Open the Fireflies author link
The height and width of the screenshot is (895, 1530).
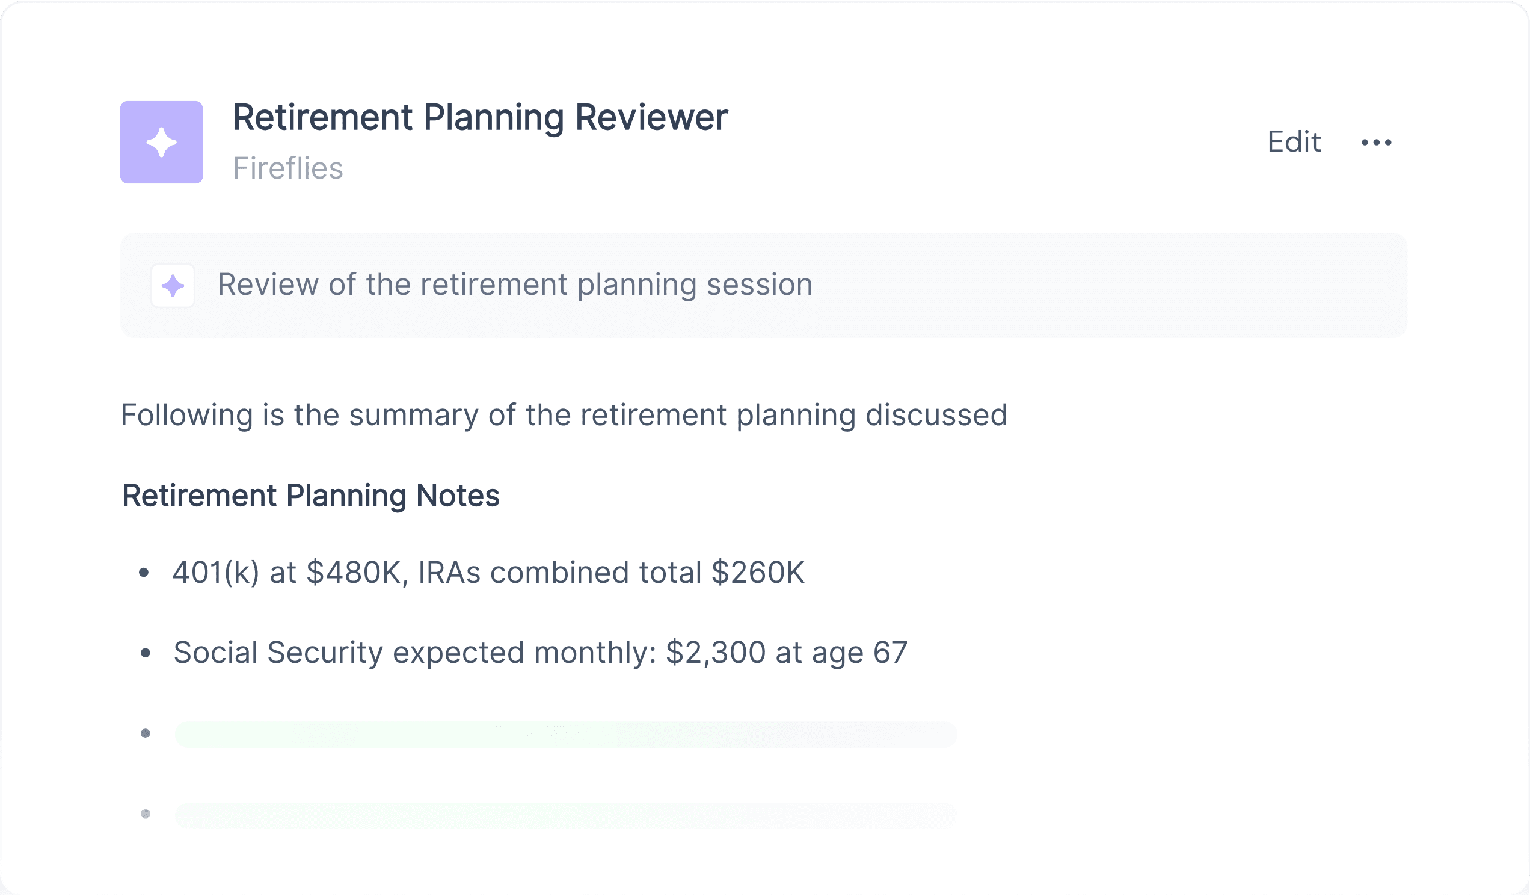click(288, 168)
